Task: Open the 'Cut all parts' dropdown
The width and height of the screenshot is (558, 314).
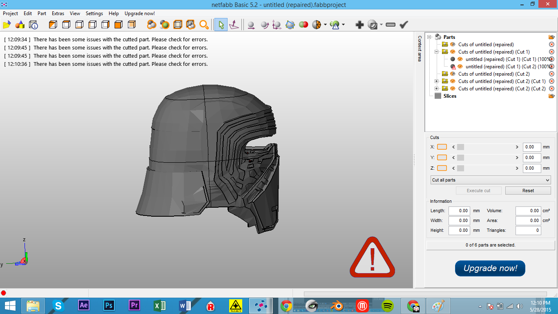Action: click(x=491, y=180)
